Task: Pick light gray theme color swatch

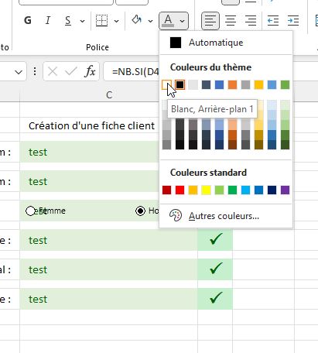Action: pos(193,84)
